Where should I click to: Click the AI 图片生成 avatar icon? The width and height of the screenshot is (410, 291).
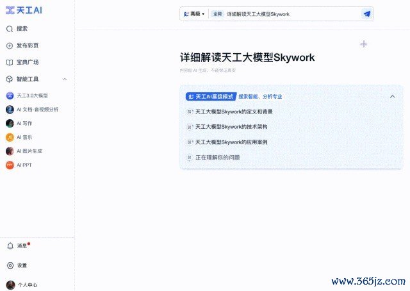click(x=10, y=151)
